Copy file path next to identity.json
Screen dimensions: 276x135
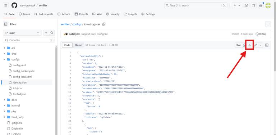pos(104,24)
